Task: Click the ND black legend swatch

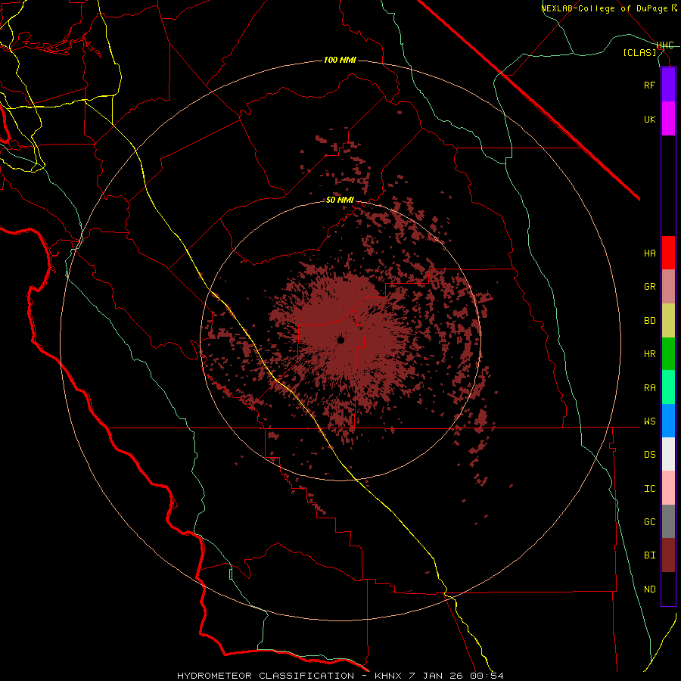Action: (668, 589)
